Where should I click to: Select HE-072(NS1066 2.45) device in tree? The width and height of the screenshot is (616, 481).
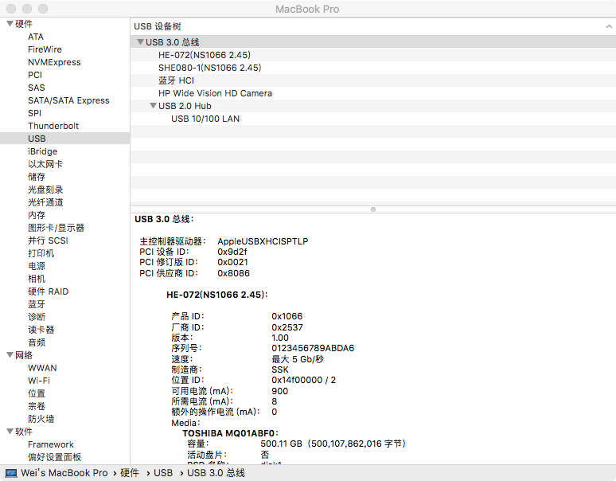coord(205,55)
